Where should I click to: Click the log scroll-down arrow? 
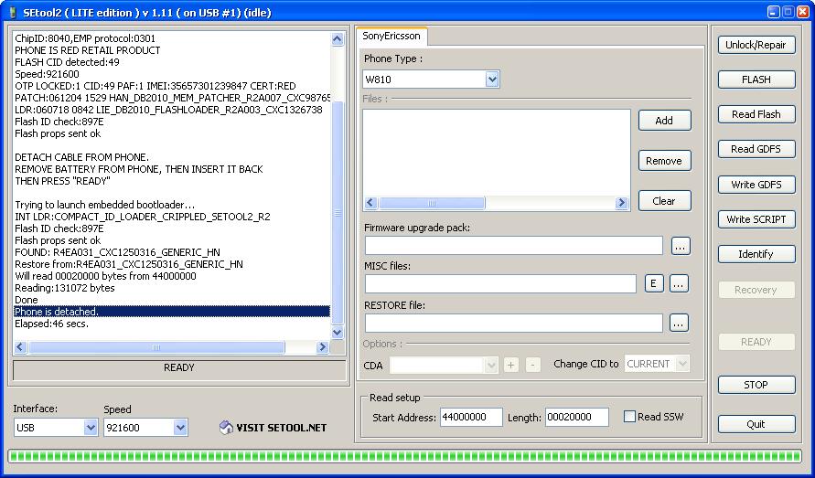pyautogui.click(x=337, y=333)
